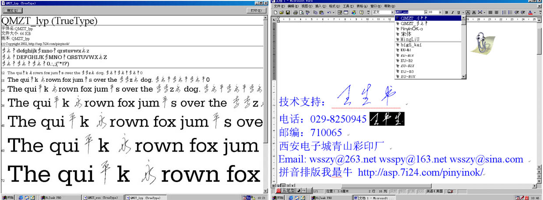Expand the Style dropdown showing 正文

(x=392, y=12)
